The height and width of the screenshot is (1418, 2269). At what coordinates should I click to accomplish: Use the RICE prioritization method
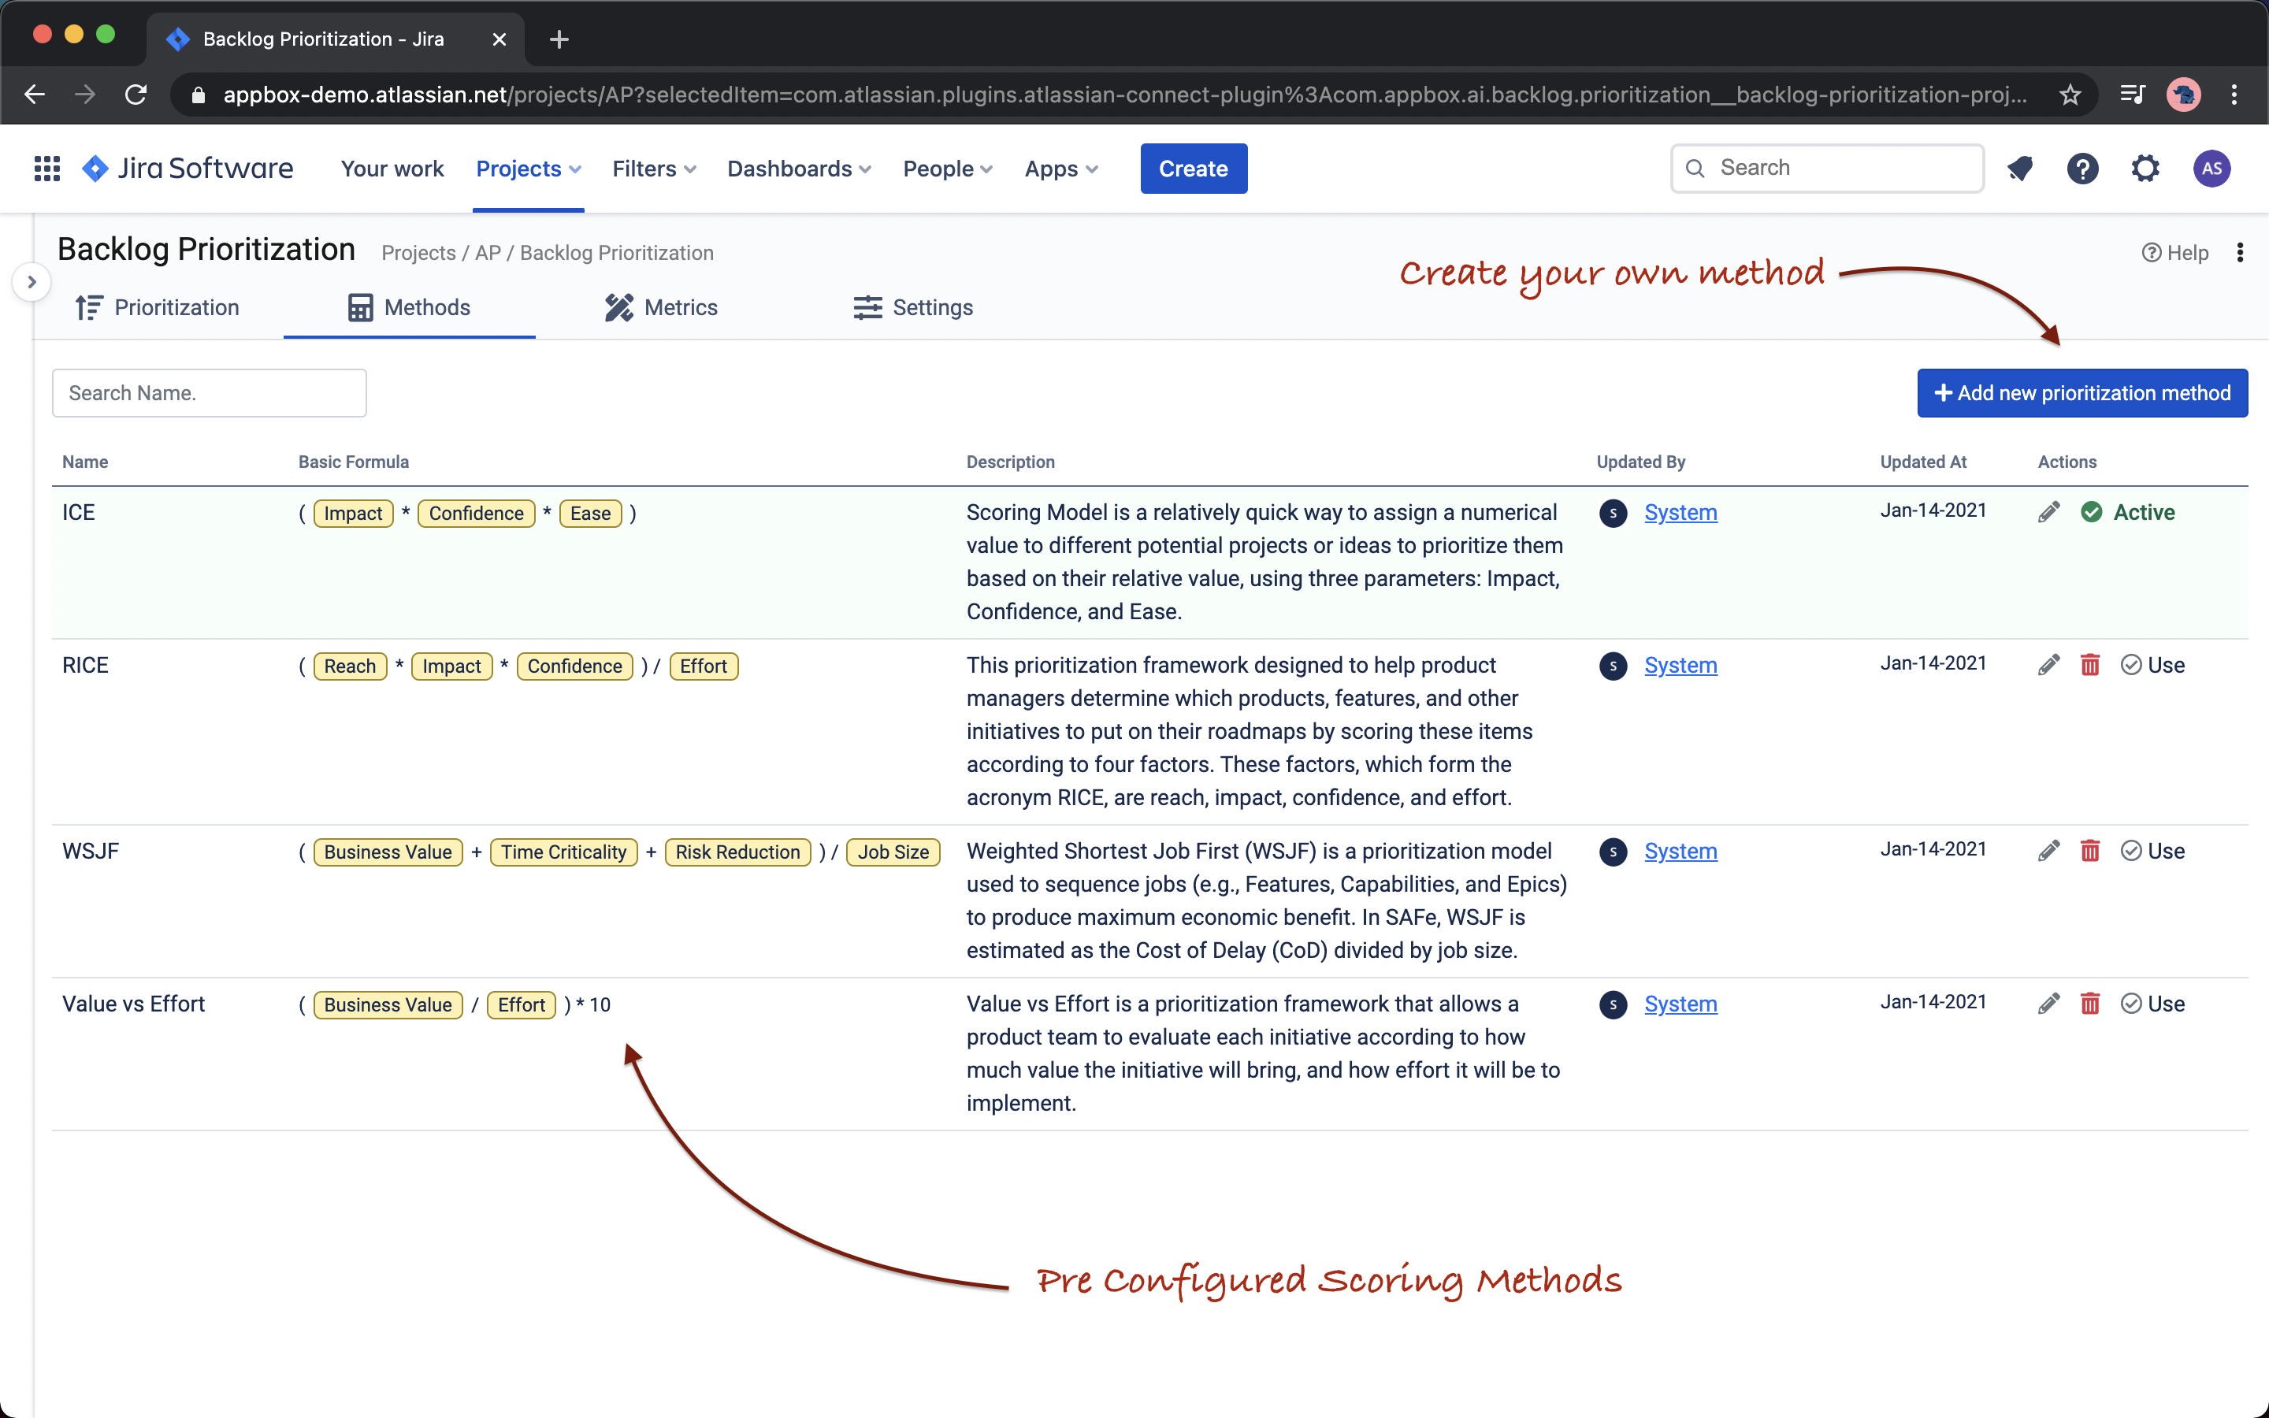(x=2152, y=665)
